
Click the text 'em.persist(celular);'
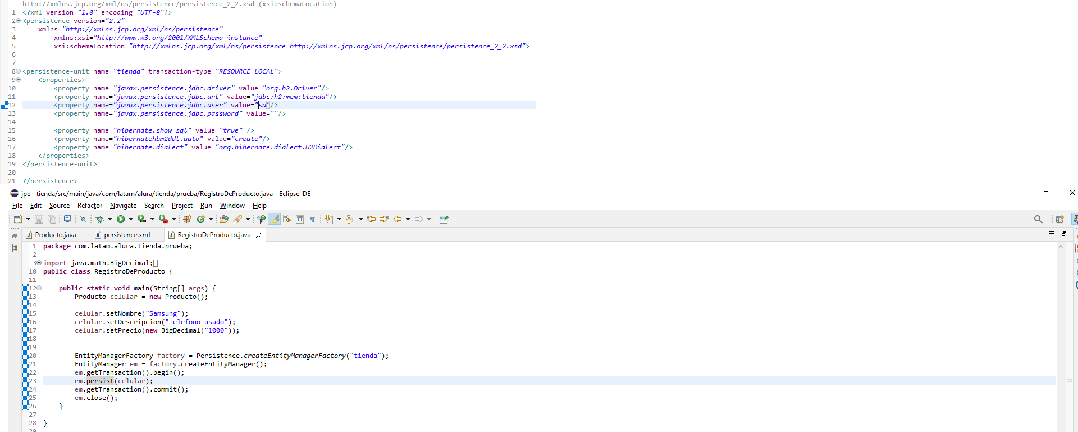(x=114, y=381)
